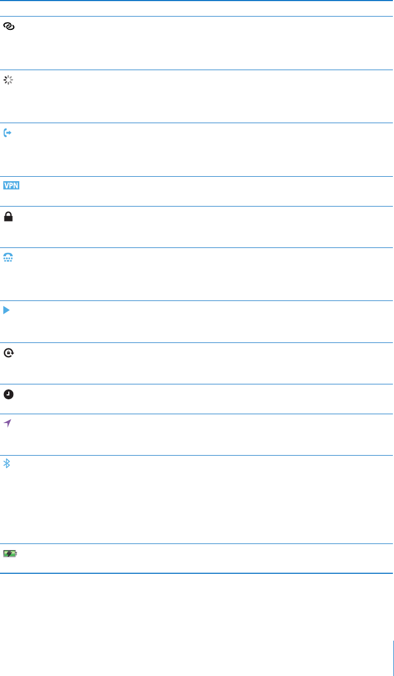Select the network activity spinner icon
The height and width of the screenshot is (676, 394).
[8, 80]
